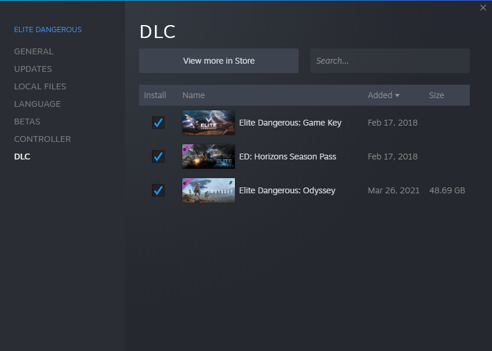Click the ELITE DANGEROUS sidebar title

48,29
